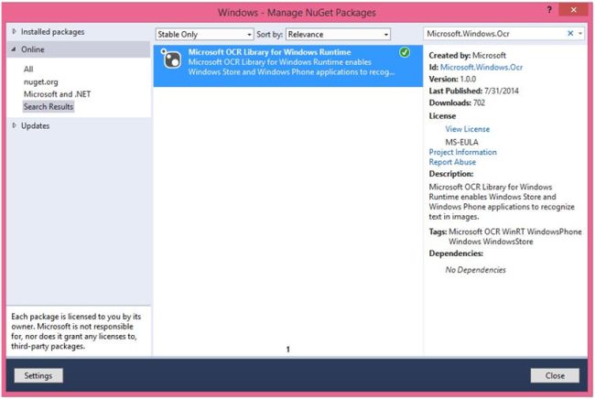Screen dimensions: 595x399
Task: Open the Sort by Relevance dropdown
Action: point(338,34)
